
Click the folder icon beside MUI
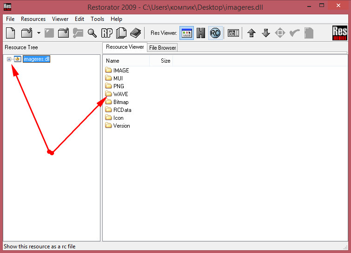click(109, 78)
